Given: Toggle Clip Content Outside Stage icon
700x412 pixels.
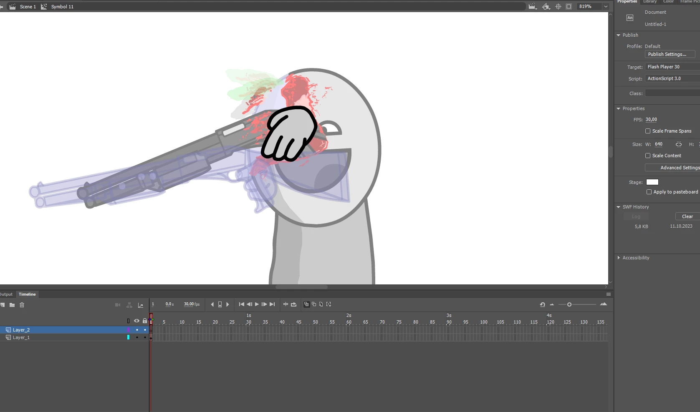Looking at the screenshot, I should tap(569, 6).
